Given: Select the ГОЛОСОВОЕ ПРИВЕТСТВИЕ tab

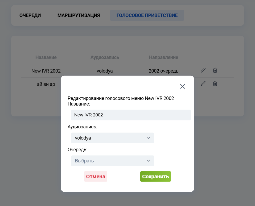Looking at the screenshot, I should tap(147, 15).
